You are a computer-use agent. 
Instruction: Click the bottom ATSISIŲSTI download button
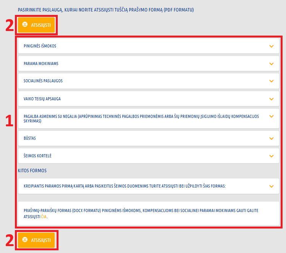[x=36, y=240]
